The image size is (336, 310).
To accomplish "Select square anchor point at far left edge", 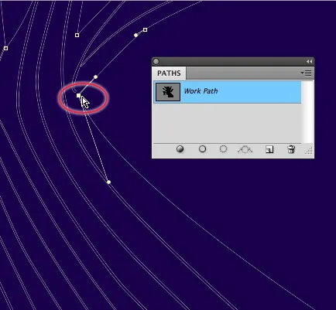I will coord(5,48).
